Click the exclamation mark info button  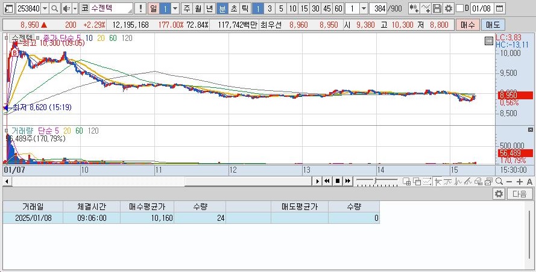point(140,8)
